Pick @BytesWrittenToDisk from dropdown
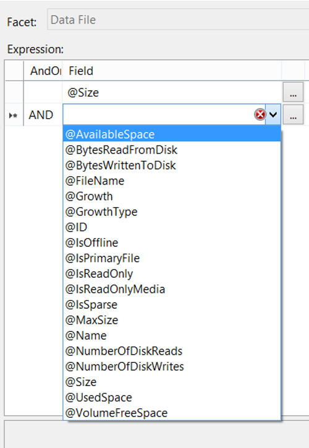309x448 pixels. coord(172,165)
